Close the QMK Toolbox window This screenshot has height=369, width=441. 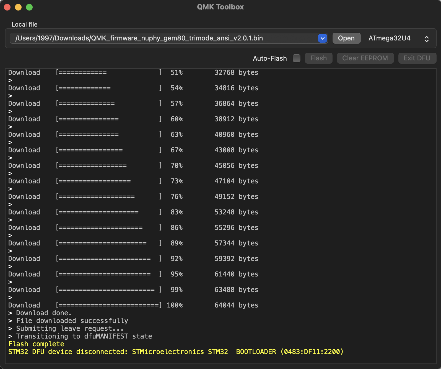[7, 7]
